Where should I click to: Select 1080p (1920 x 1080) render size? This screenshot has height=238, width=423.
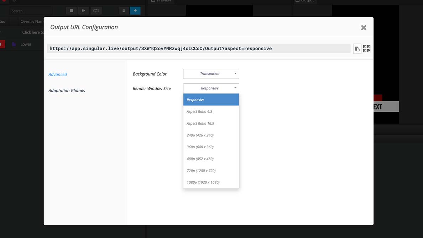click(211, 182)
